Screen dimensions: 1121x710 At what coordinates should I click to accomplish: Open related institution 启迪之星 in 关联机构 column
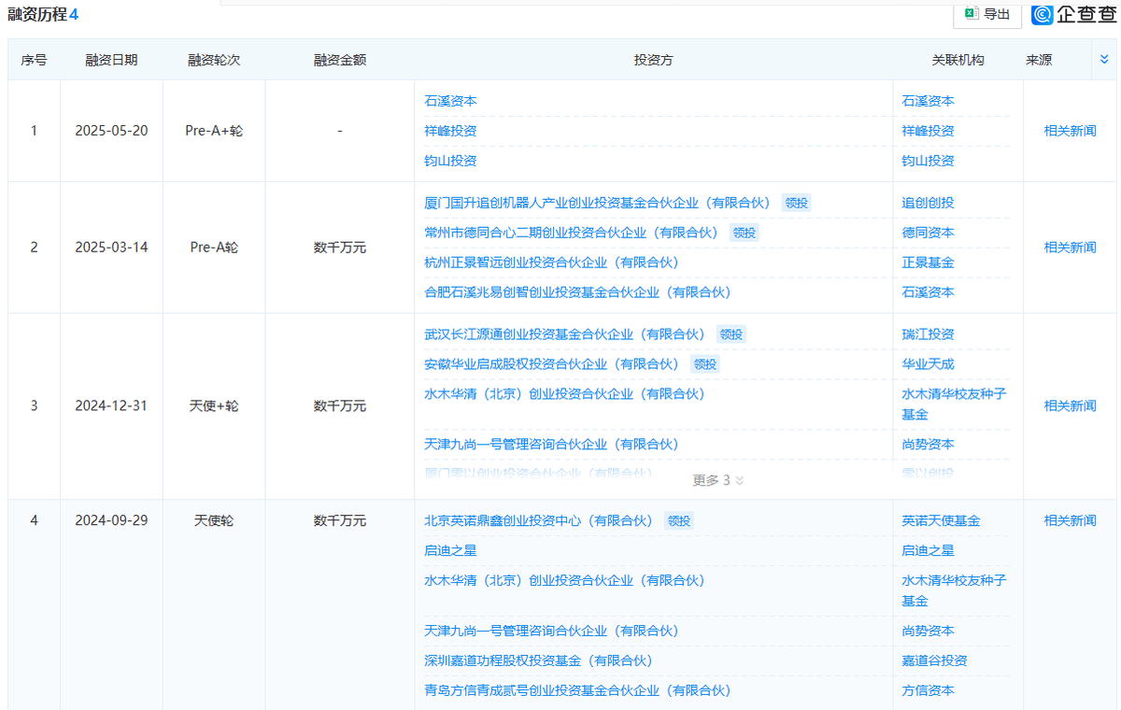928,550
